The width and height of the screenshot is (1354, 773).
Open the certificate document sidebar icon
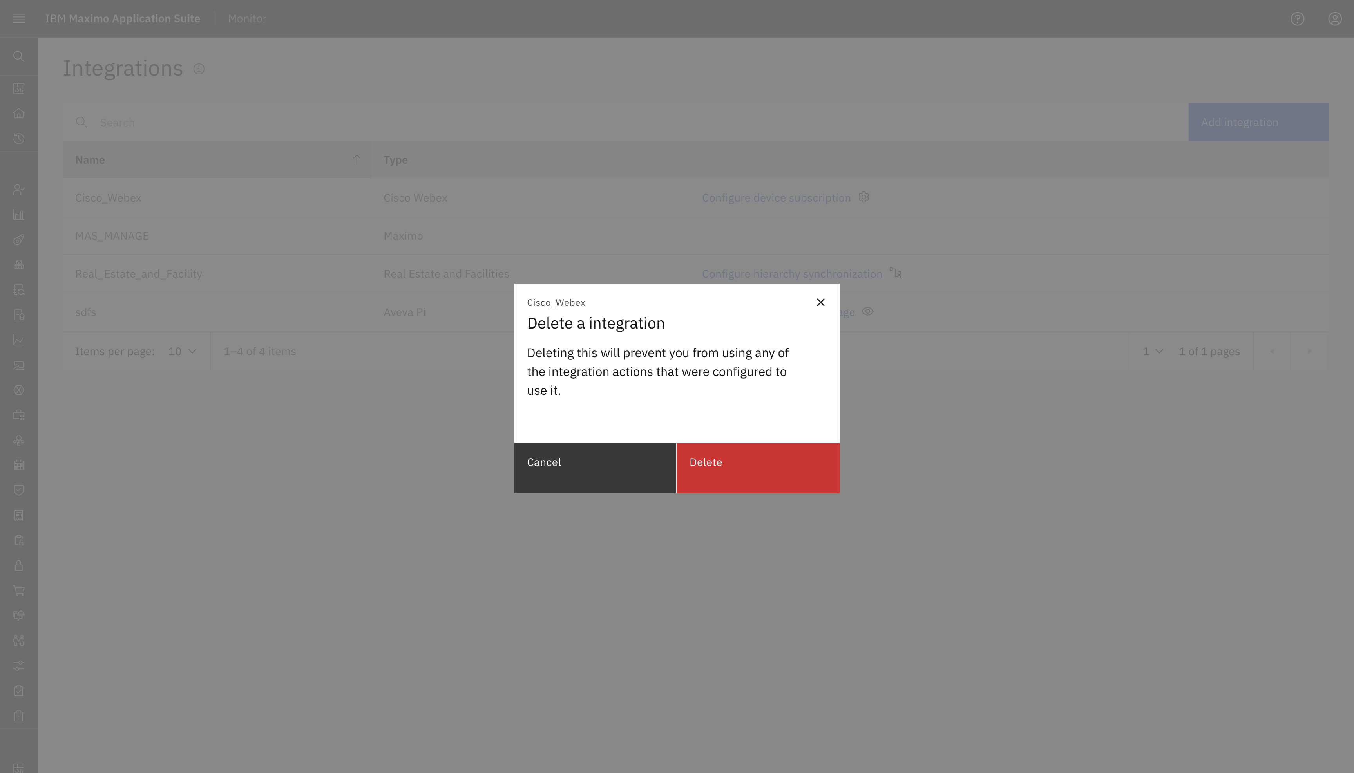click(x=18, y=315)
